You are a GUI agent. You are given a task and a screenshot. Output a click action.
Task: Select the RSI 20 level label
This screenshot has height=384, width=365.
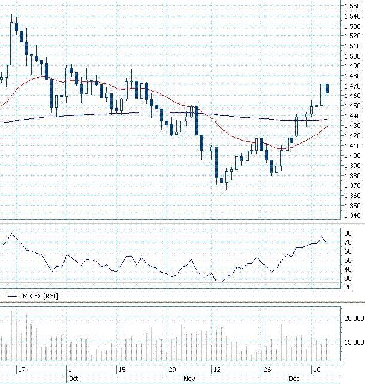[348, 287]
